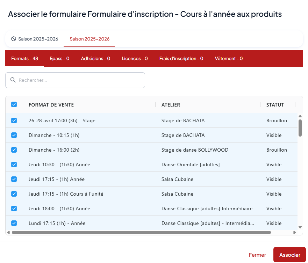This screenshot has width=308, height=263.
Task: Click the search magnifier icon
Action: 13,80
